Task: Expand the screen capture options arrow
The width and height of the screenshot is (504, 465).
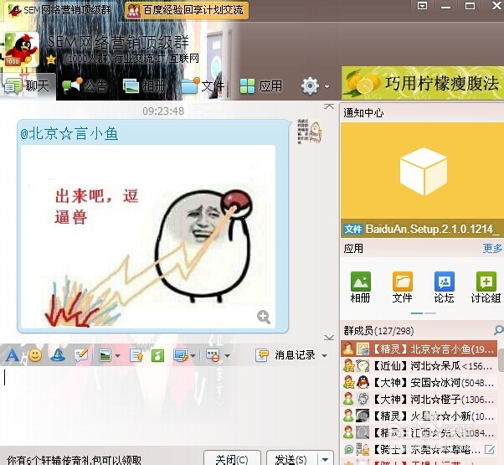Action: [193, 356]
